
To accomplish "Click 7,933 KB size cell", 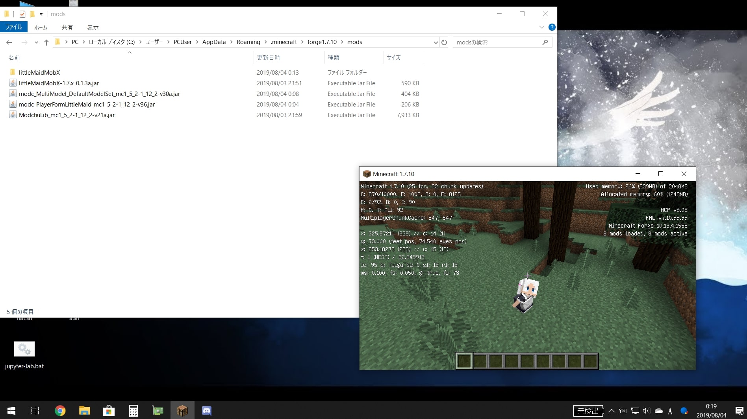I will [408, 115].
